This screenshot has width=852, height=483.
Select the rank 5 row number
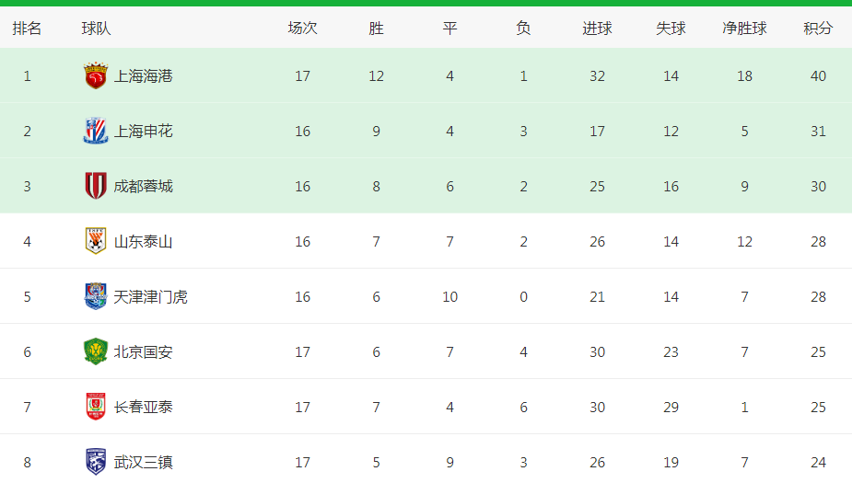(x=27, y=297)
